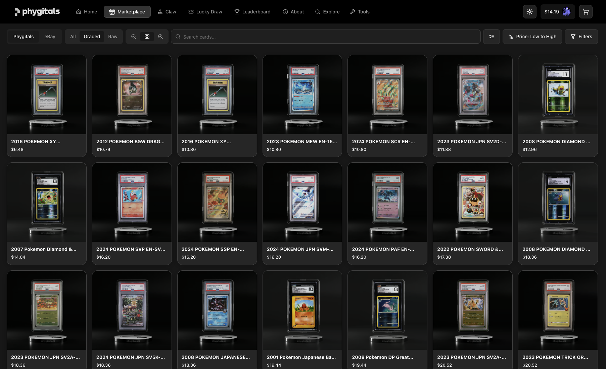Show All card types
This screenshot has width=606, height=369.
point(73,37)
